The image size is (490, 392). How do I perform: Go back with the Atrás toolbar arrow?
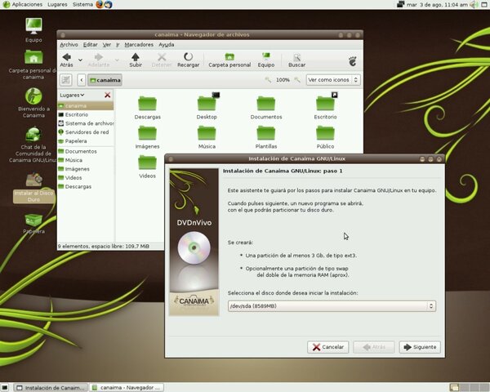tap(67, 60)
